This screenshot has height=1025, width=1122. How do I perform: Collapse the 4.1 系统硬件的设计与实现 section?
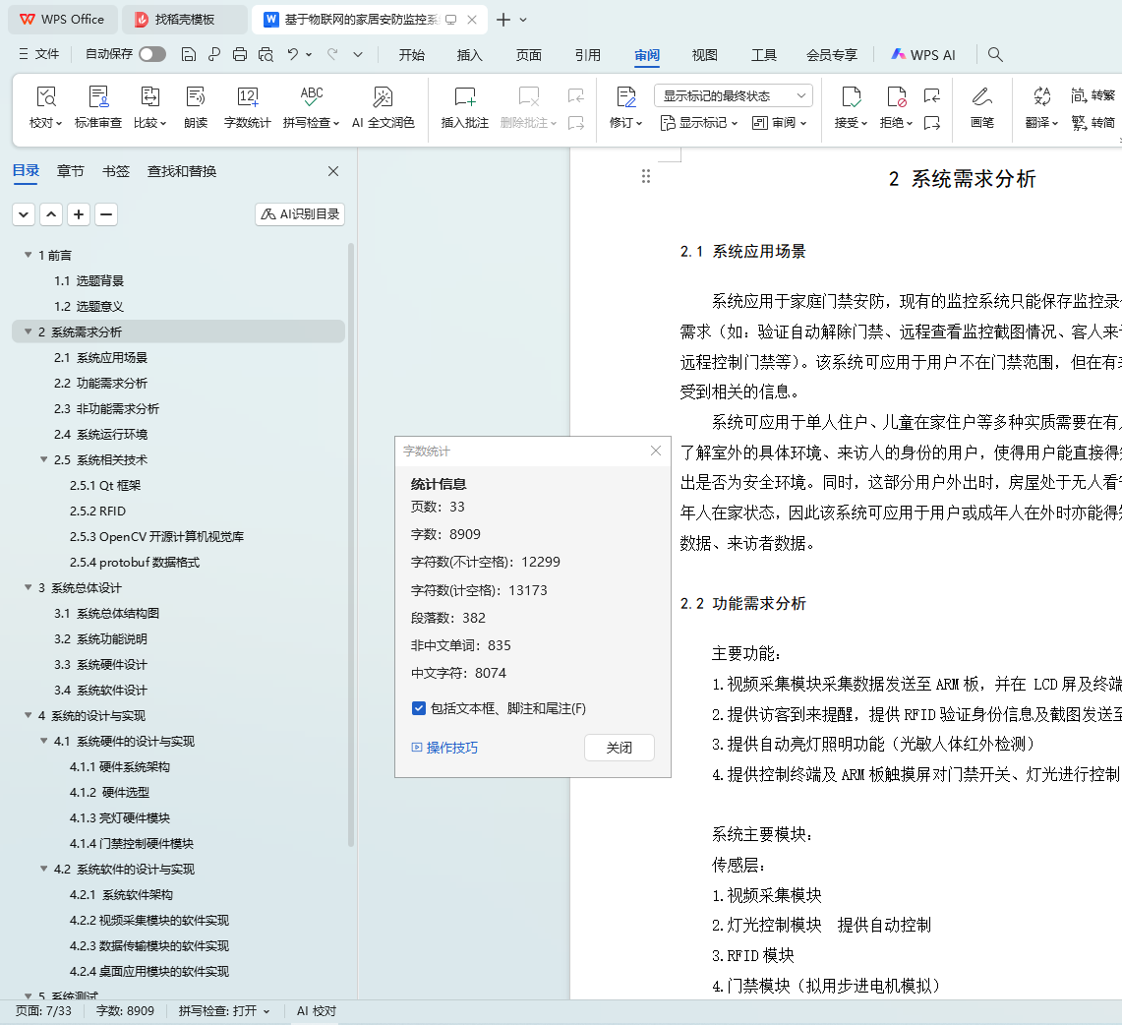coord(44,741)
